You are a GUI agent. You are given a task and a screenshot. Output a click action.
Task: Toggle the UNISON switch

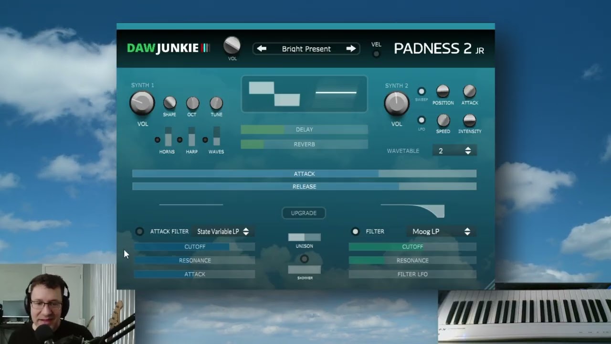pyautogui.click(x=304, y=237)
